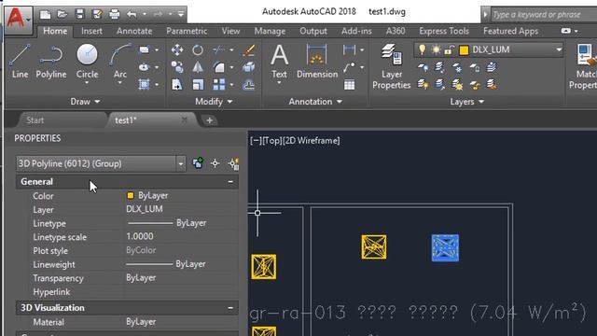Open the Express Tools tab
597x336 pixels.
click(444, 31)
